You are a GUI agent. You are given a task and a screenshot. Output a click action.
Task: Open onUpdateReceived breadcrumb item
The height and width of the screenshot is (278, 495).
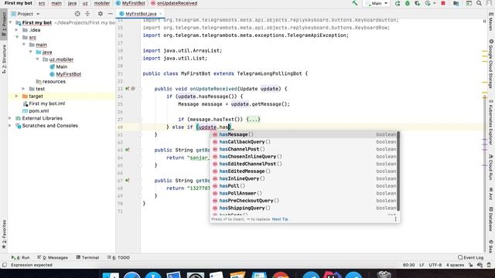tap(174, 3)
